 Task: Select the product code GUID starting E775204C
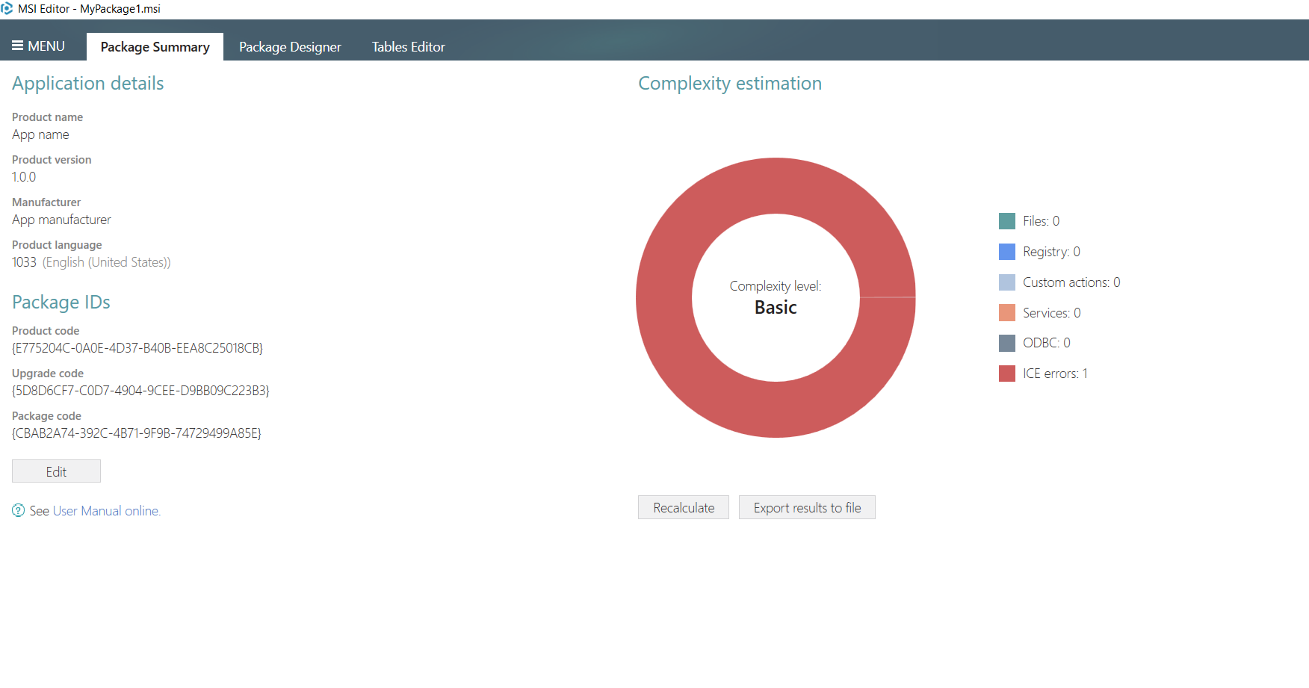pos(137,348)
